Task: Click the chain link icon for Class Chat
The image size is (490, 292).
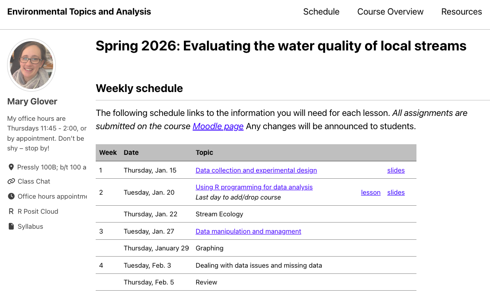Action: tap(11, 181)
